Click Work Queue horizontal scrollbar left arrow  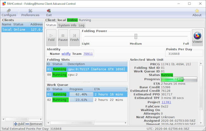[48, 123]
